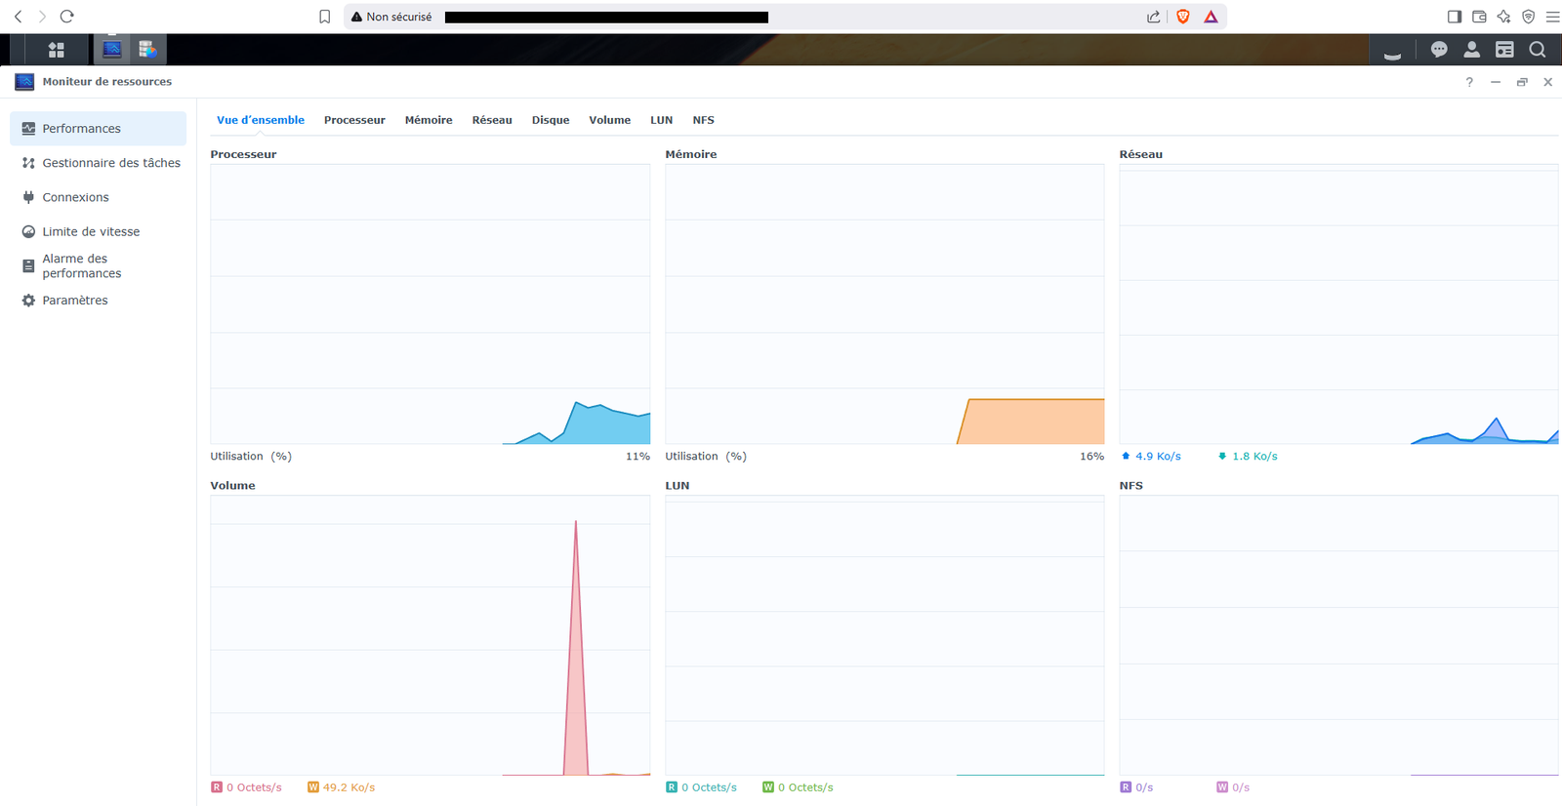Open Gestionnaire des tâches in sidebar
The image size is (1562, 806).
pos(110,163)
